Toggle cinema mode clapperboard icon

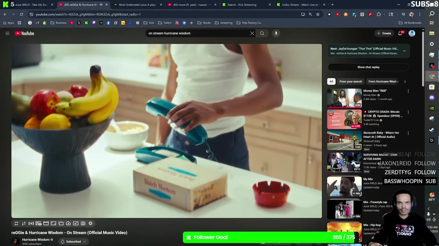(x=46, y=223)
